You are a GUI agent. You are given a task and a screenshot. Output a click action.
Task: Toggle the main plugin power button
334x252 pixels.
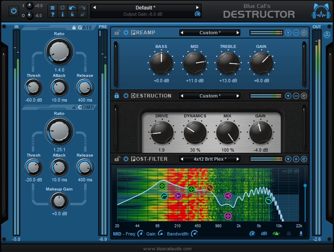pos(14,11)
